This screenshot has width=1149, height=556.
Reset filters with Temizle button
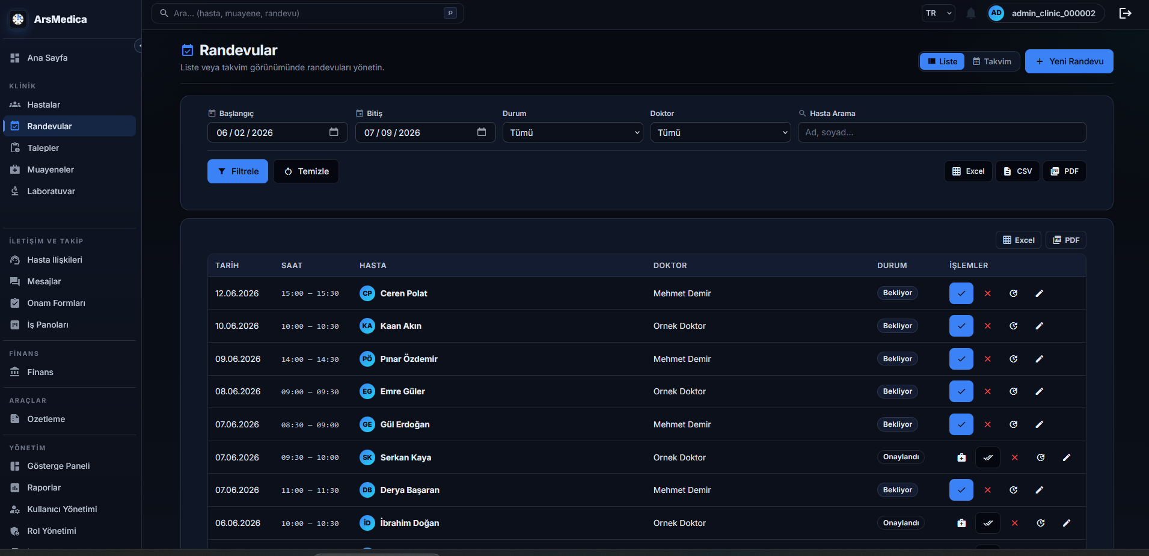coord(306,171)
